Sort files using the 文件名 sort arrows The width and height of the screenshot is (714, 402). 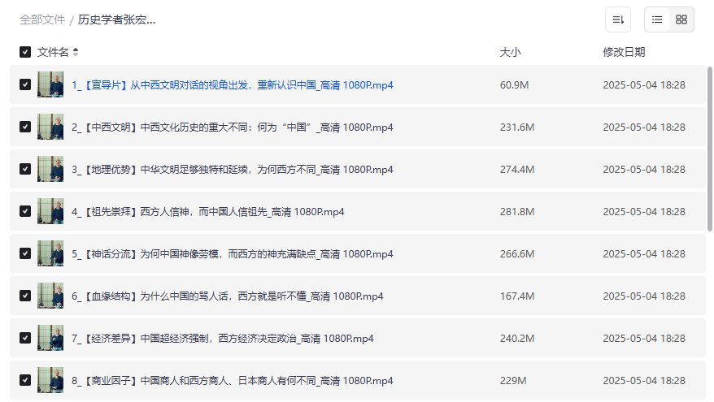76,52
